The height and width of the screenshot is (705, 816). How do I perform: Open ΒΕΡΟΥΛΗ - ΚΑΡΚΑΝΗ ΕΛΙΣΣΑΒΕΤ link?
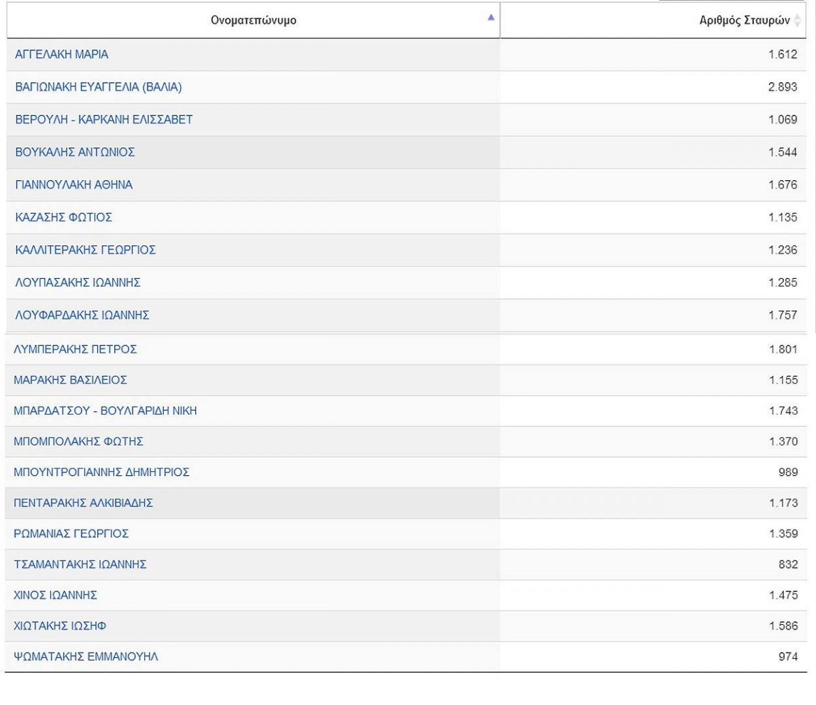(x=104, y=120)
